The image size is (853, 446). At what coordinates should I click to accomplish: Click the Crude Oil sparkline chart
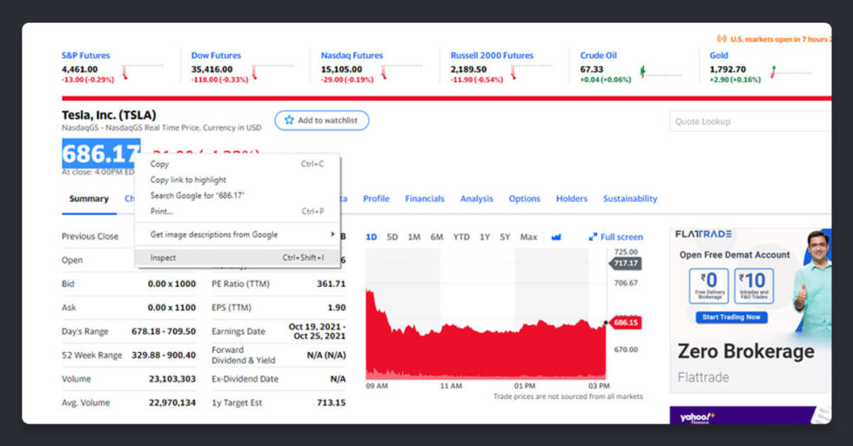click(661, 71)
